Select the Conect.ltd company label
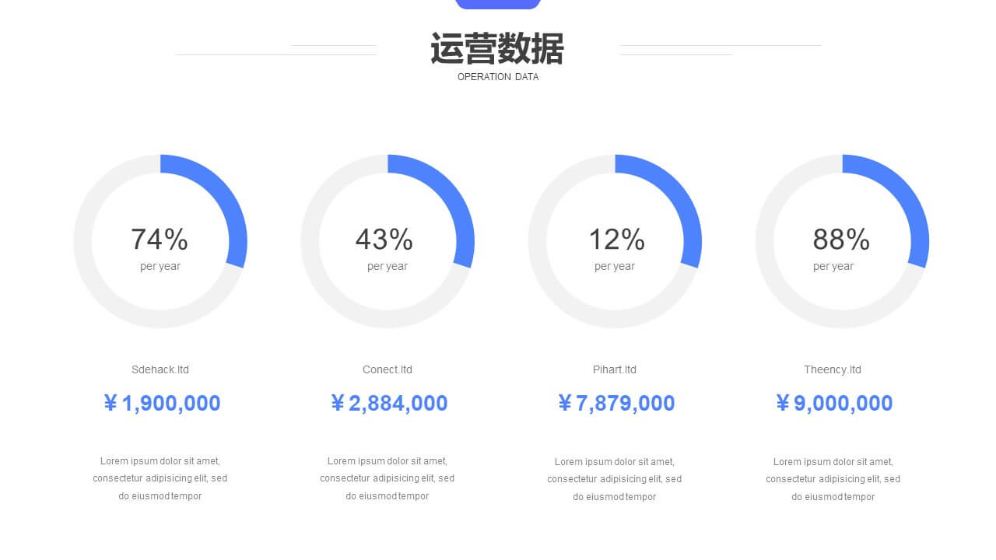The height and width of the screenshot is (560, 996). click(388, 369)
